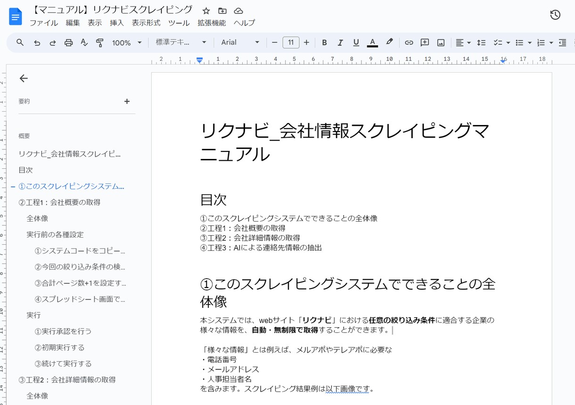Screen dimensions: 575x405
Task: Open the paragraph style dropdown
Action: (181, 42)
